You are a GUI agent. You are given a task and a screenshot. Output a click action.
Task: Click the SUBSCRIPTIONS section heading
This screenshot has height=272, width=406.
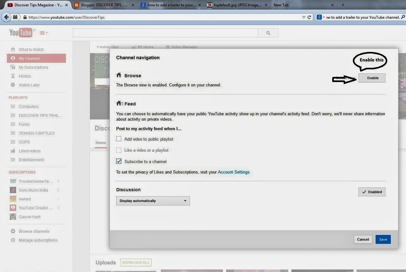coord(22,172)
